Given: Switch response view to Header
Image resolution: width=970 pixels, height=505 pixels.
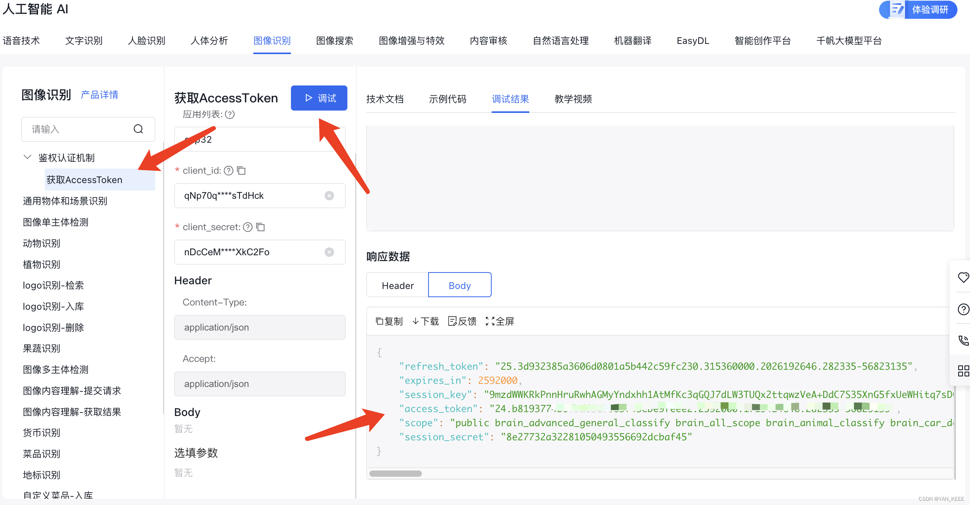Looking at the screenshot, I should [398, 285].
